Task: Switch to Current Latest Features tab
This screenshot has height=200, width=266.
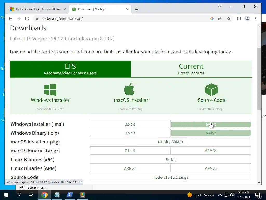Action: pyautogui.click(x=191, y=69)
